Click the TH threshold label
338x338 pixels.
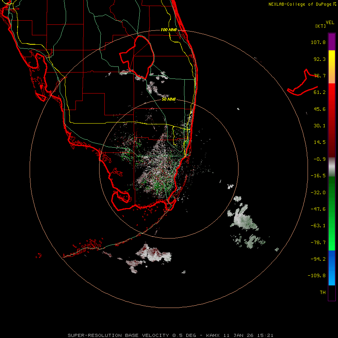(323, 293)
